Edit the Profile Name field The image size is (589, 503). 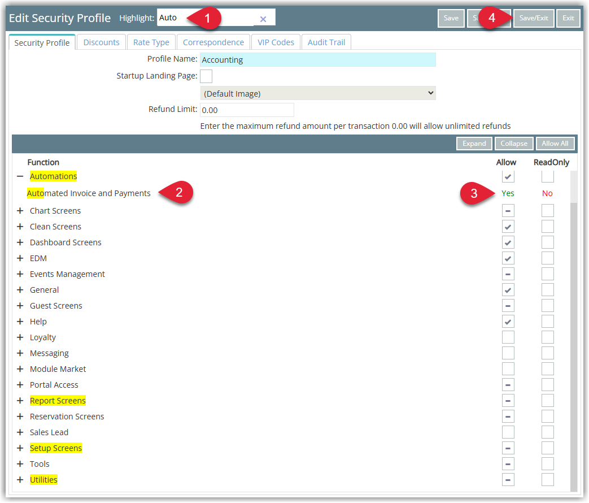tap(318, 60)
